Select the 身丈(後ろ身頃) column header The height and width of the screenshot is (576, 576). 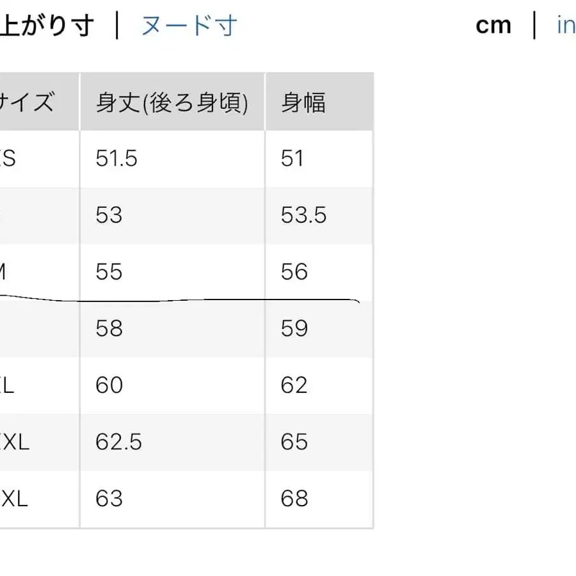click(171, 101)
